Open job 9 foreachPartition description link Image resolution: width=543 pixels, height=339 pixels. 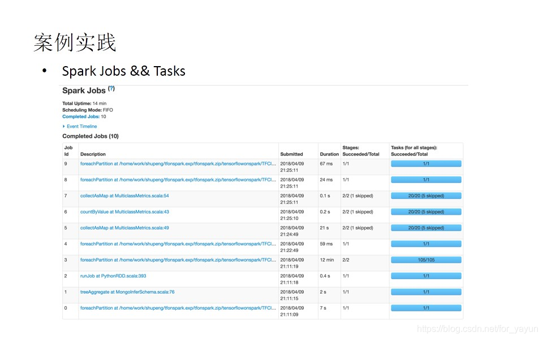pyautogui.click(x=178, y=164)
